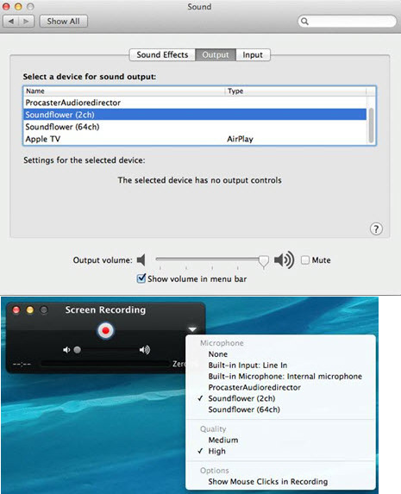Click the red record button in Screen Recording

(105, 330)
